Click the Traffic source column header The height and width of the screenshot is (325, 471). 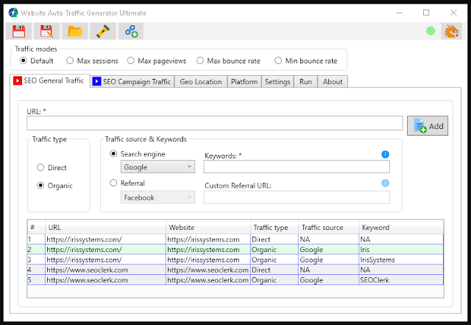coord(329,228)
